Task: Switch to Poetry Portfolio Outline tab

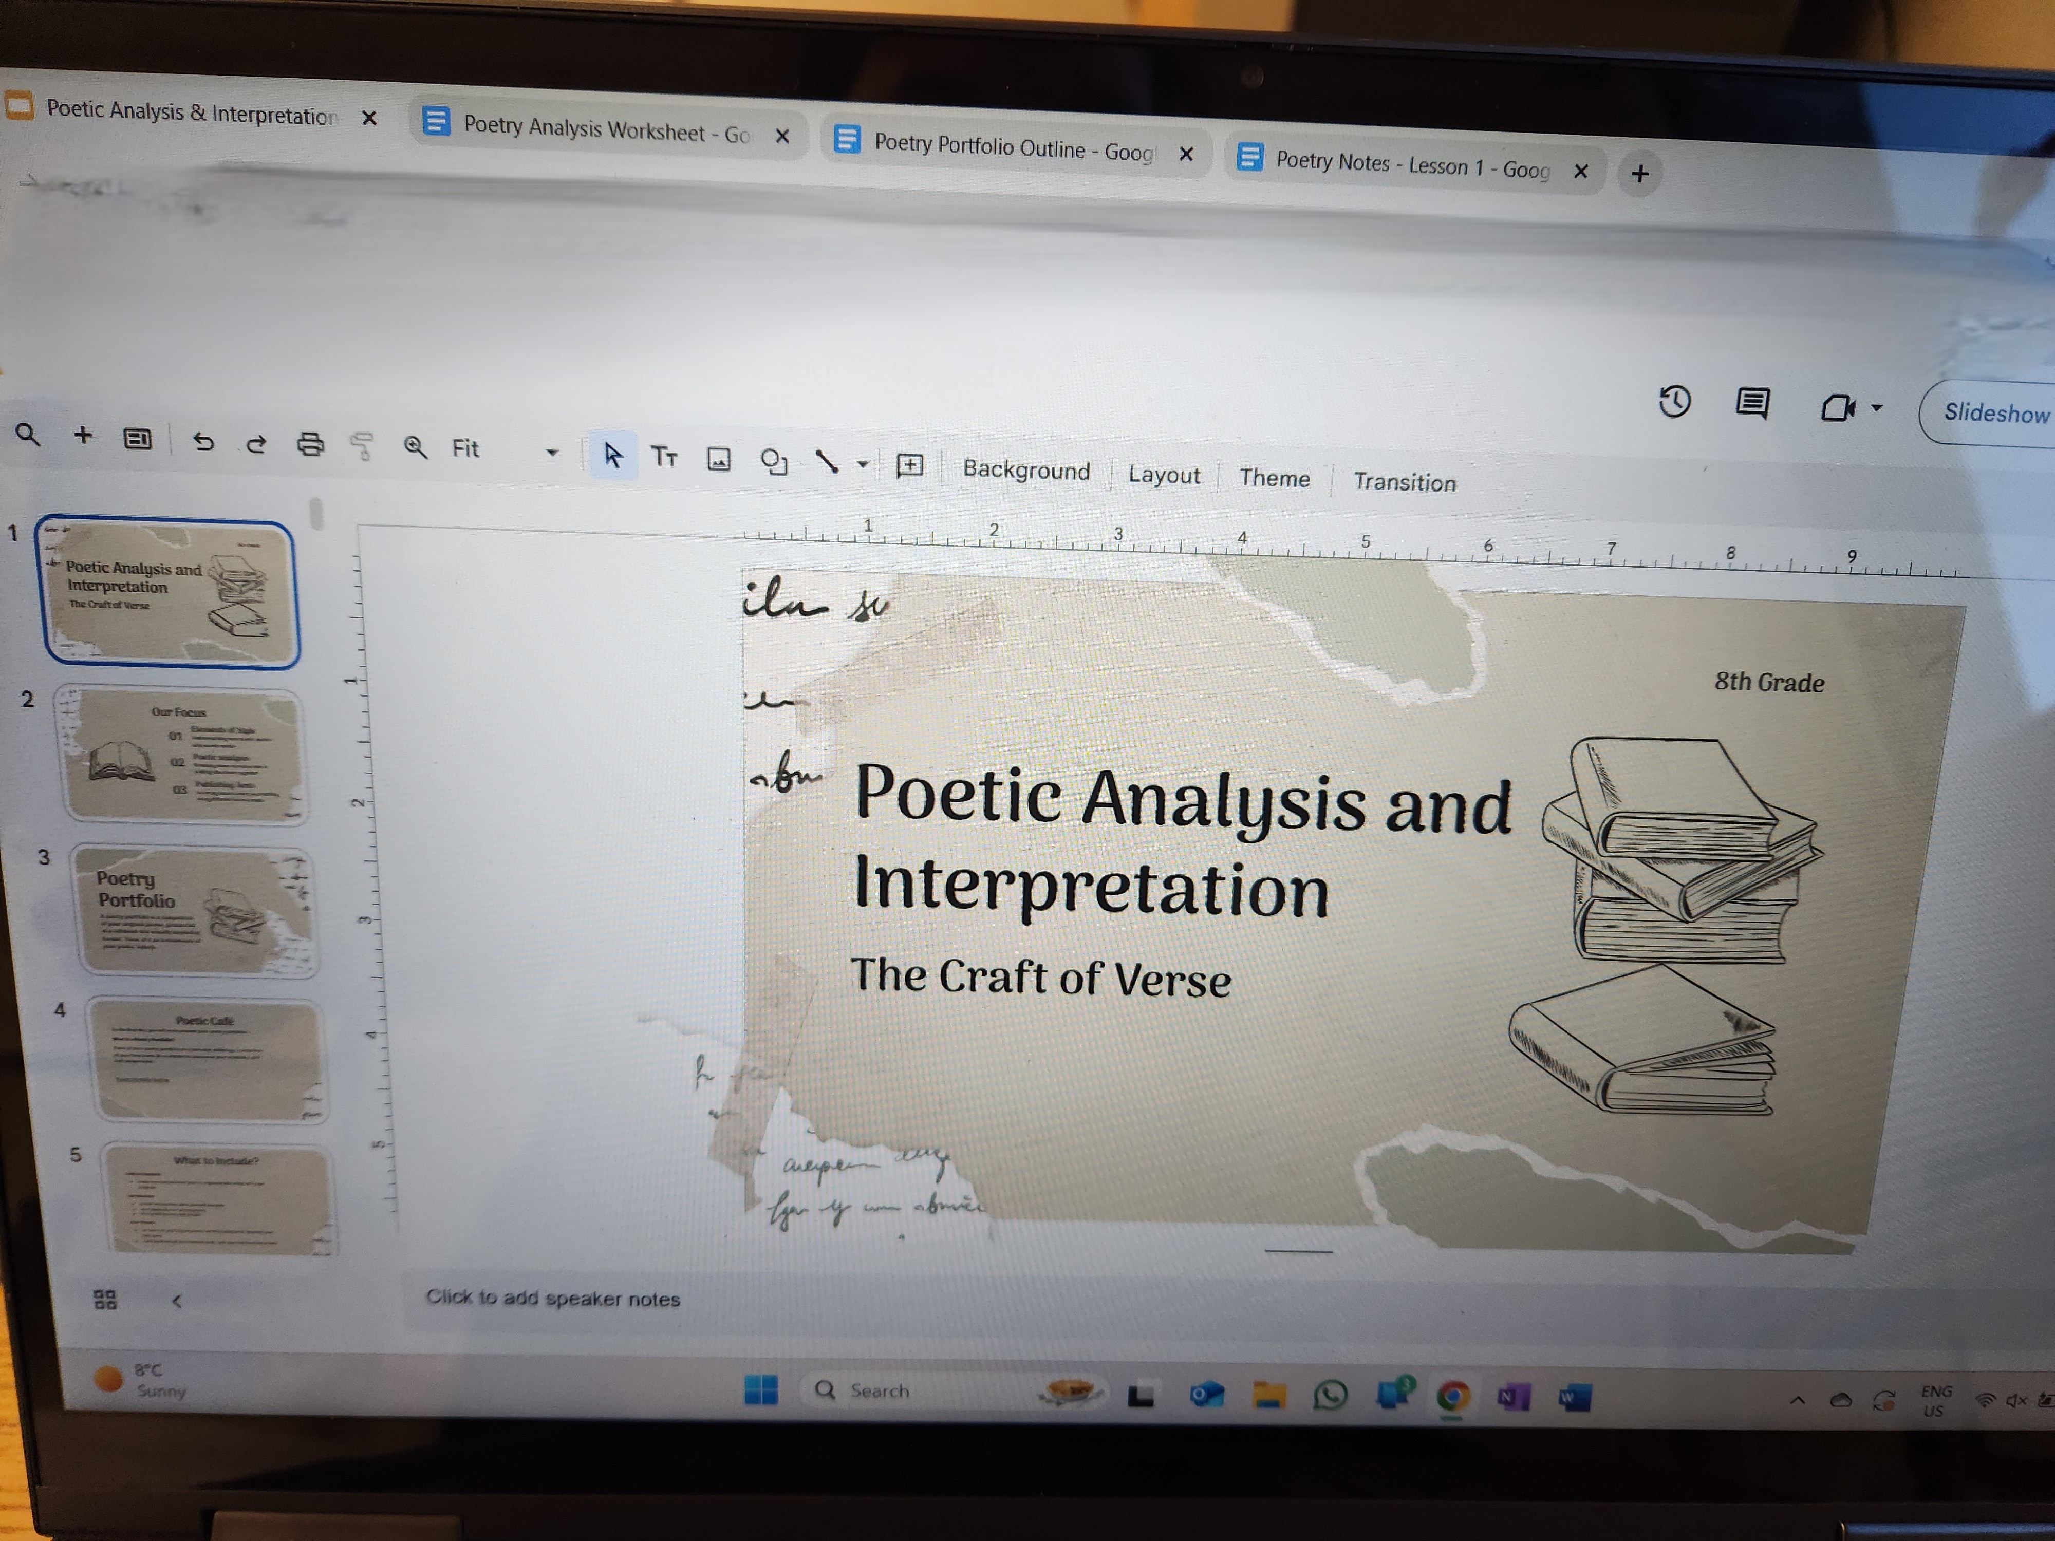Action: tap(1013, 148)
